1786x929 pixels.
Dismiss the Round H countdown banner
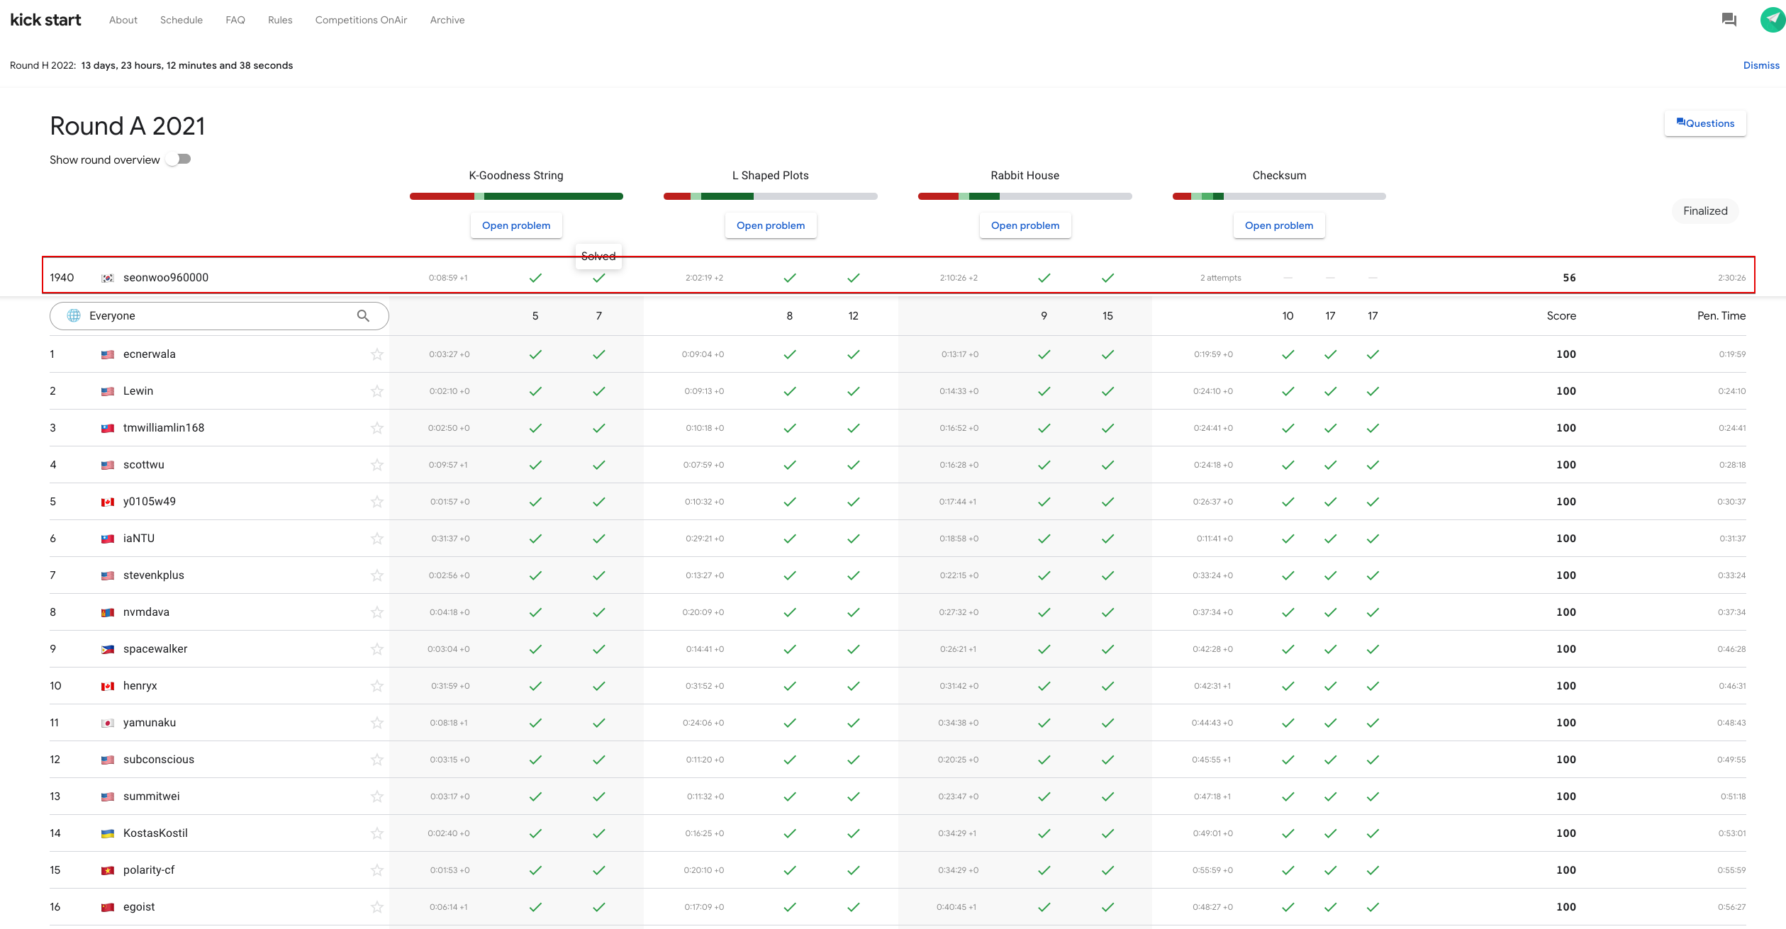pyautogui.click(x=1760, y=65)
